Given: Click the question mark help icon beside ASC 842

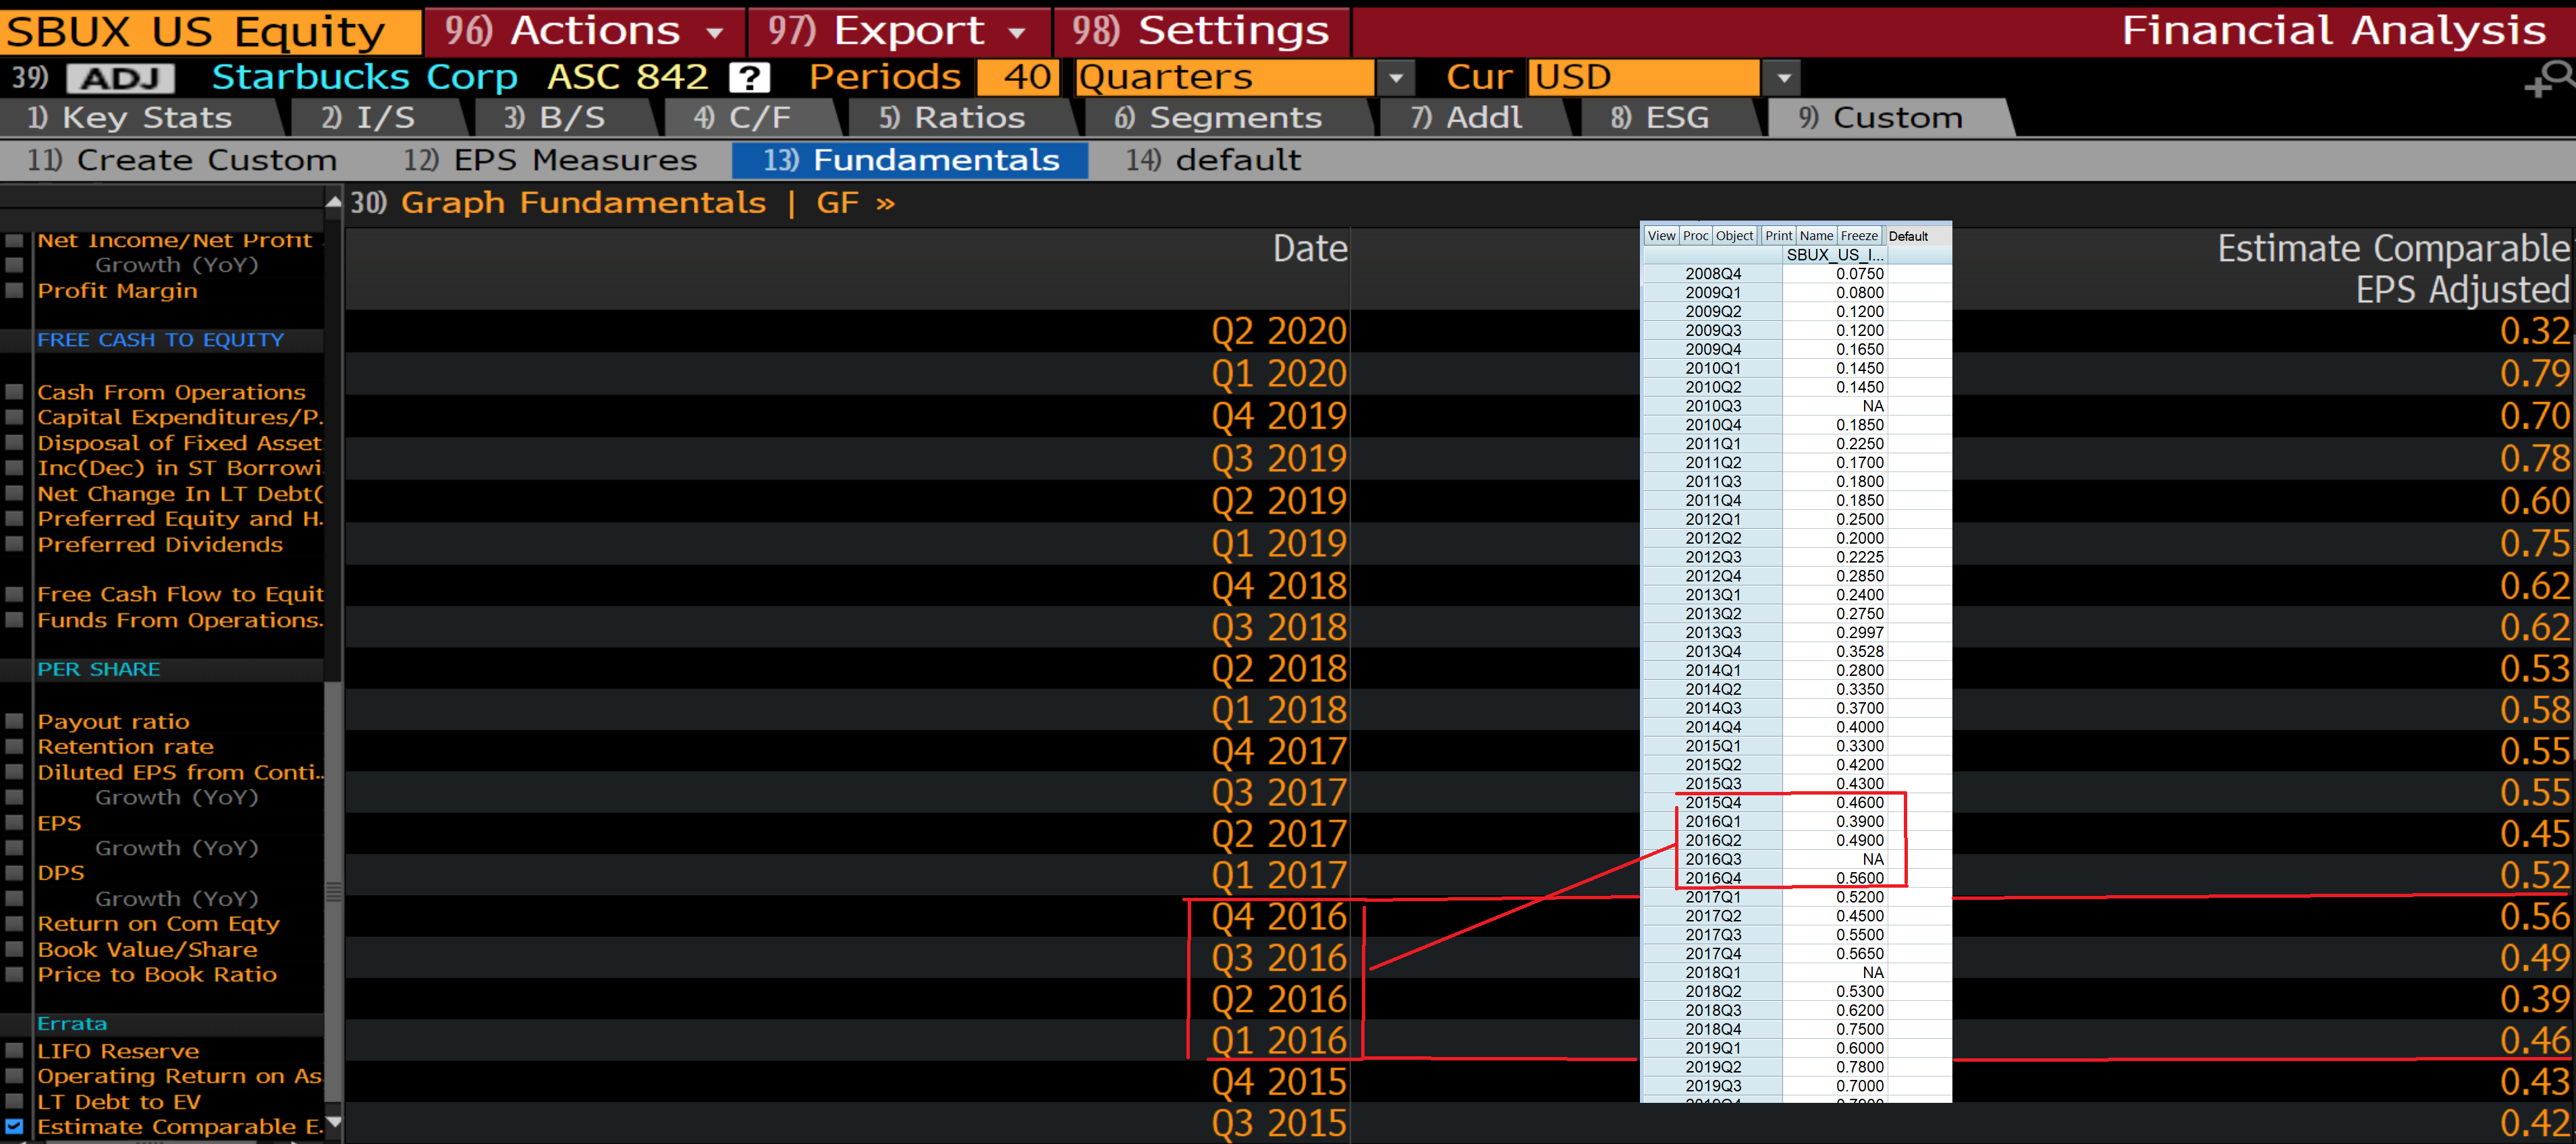Looking at the screenshot, I should (749, 77).
